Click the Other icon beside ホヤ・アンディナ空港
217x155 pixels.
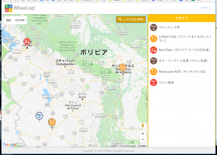tap(153, 61)
